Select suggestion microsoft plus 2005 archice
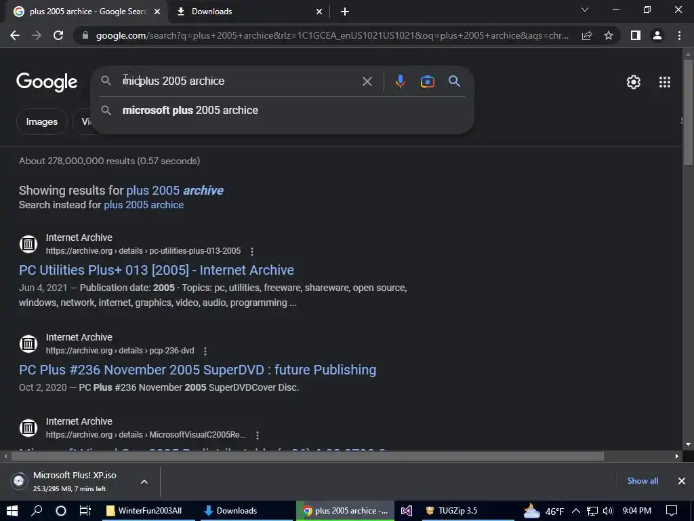 coord(283,111)
